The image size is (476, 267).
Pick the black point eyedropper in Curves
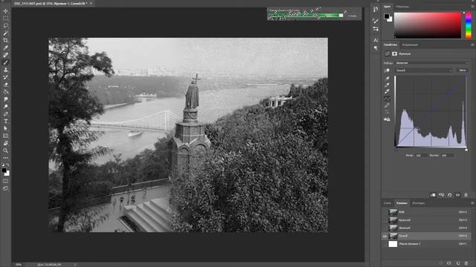pyautogui.click(x=387, y=78)
